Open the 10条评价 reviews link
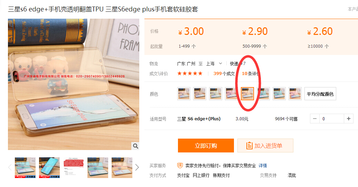 (x=251, y=74)
